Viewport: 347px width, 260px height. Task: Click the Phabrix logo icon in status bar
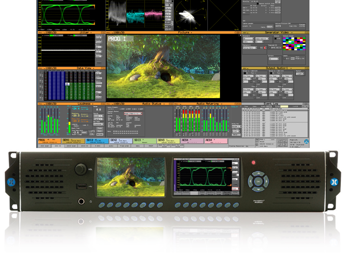307,141
